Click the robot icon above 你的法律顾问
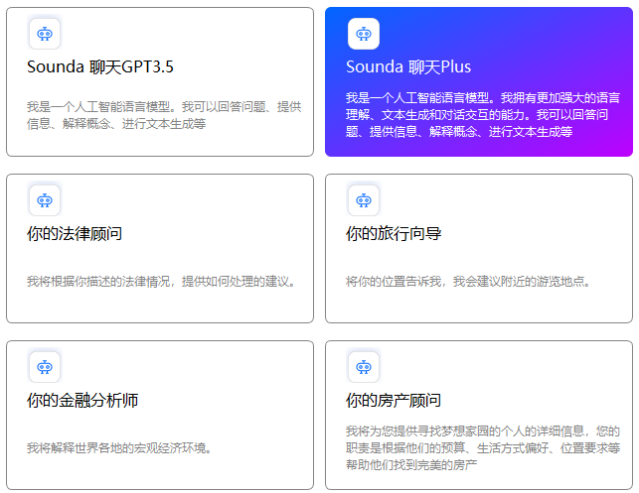 45,200
